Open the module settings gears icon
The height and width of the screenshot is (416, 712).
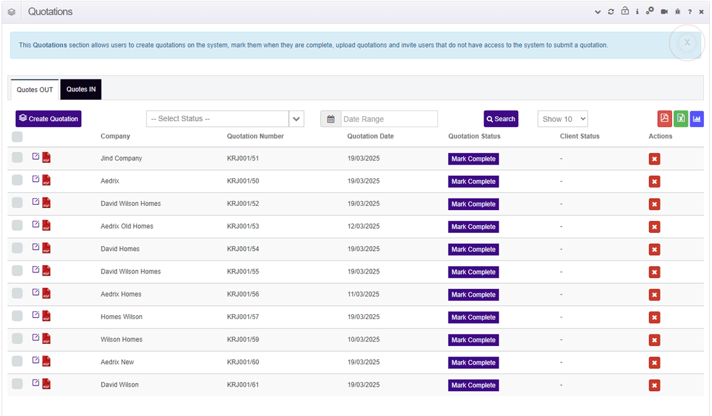650,11
